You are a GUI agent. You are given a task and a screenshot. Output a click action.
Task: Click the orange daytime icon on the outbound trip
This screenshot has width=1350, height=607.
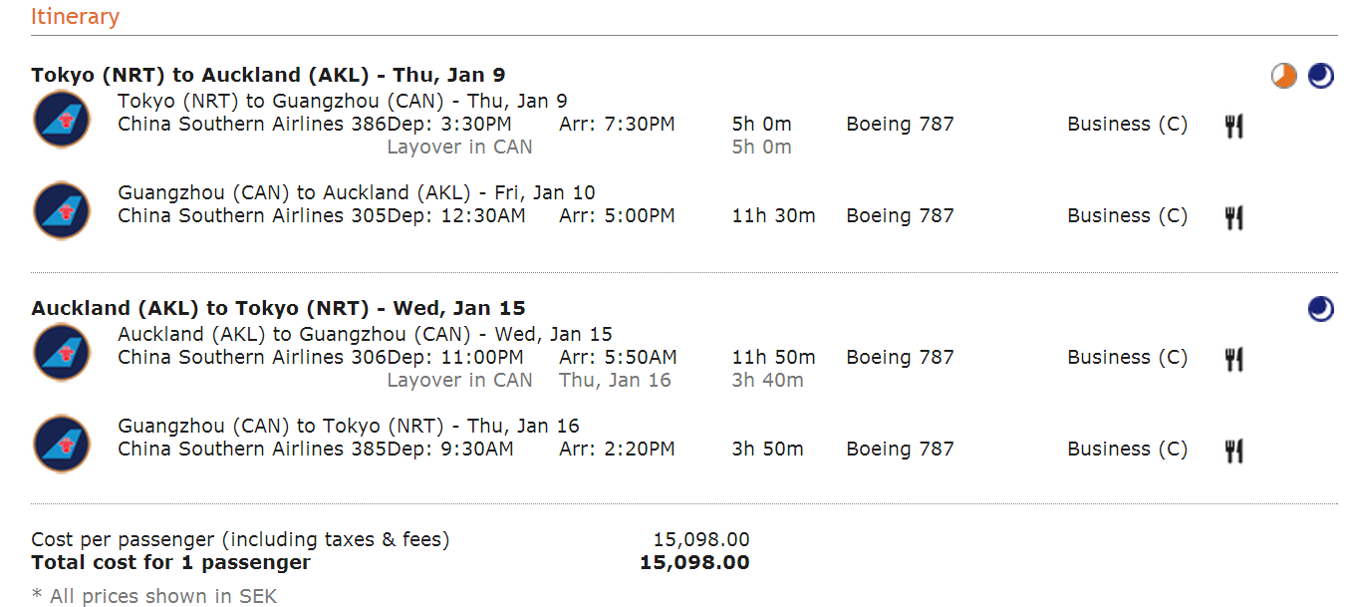(x=1284, y=76)
